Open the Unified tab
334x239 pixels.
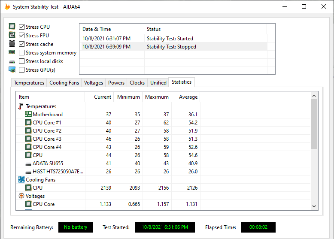[x=158, y=82]
